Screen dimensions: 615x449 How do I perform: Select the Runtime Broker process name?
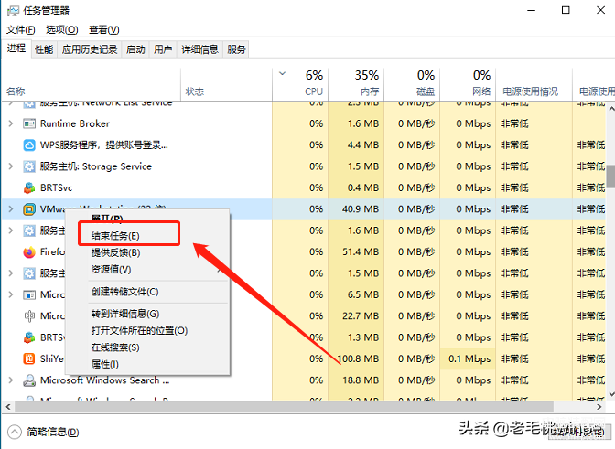point(75,123)
